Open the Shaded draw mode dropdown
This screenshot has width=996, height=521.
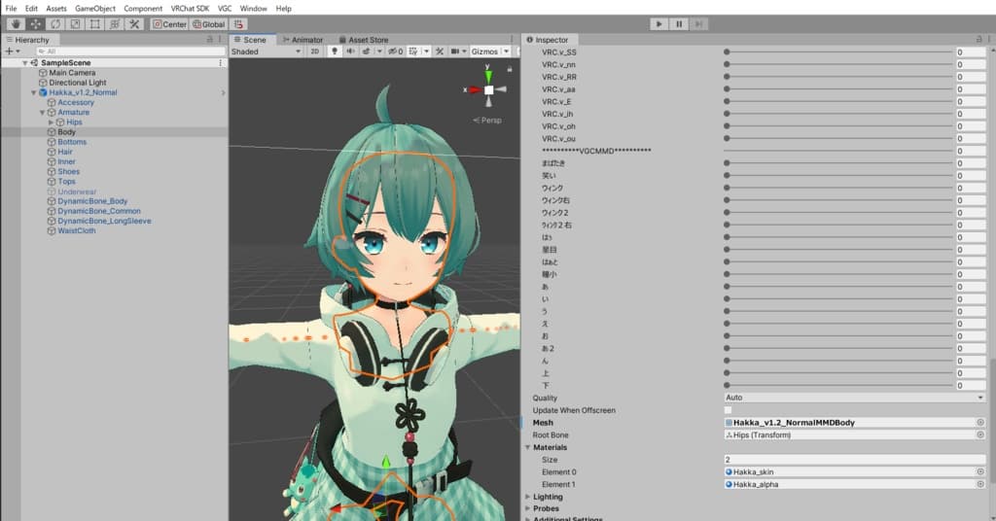click(266, 52)
